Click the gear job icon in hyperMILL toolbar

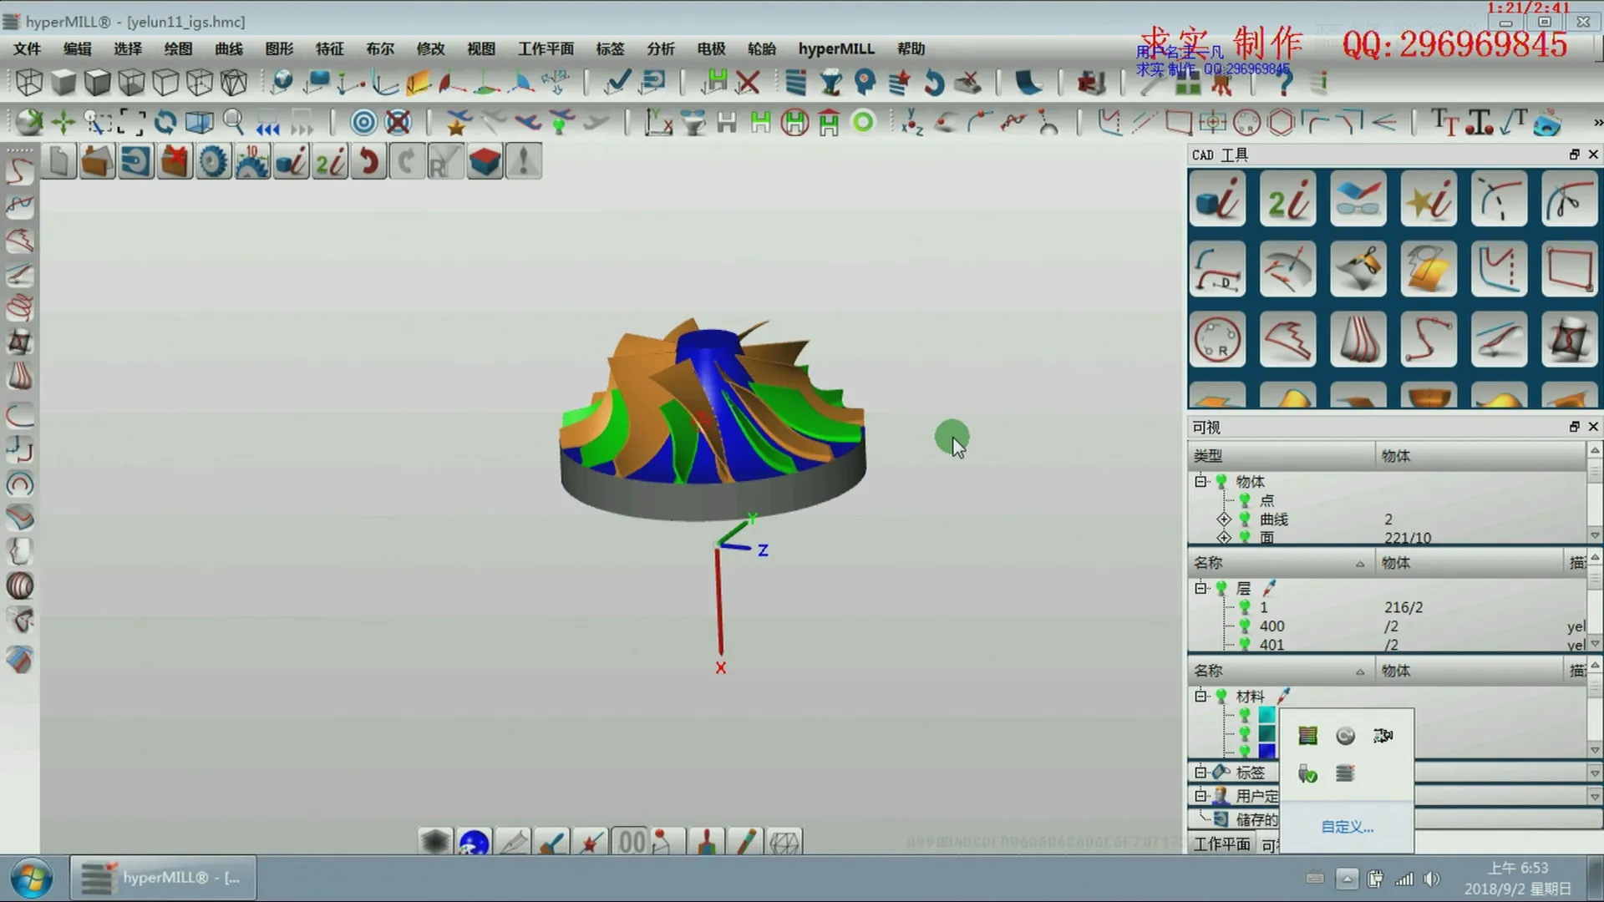213,161
